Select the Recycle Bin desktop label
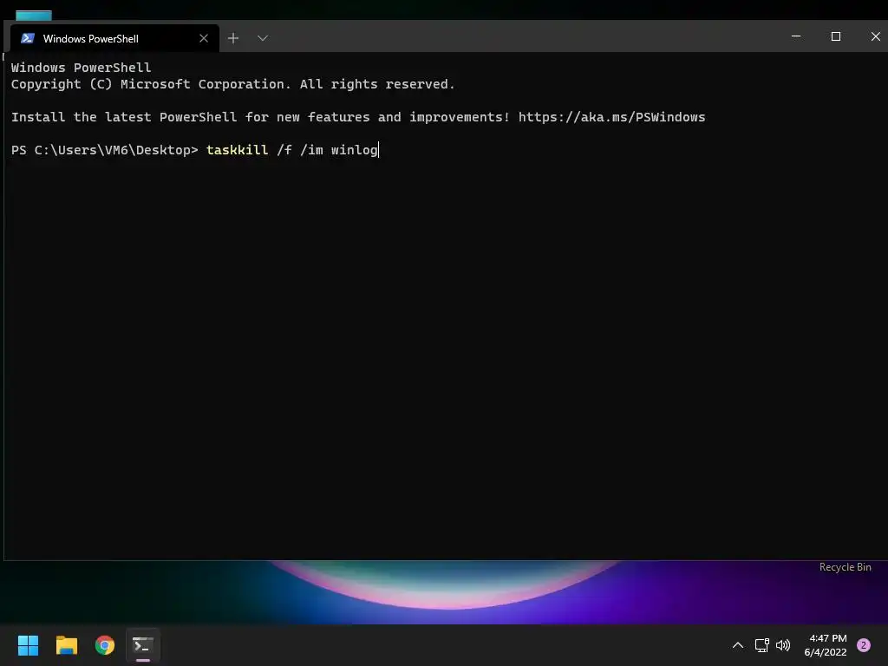 845,567
